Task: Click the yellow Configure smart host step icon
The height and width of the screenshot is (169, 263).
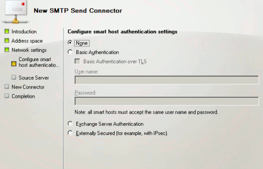Action: (14, 64)
